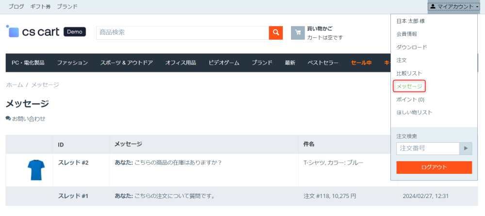Go to ホーム breadcrumb link
Screen dimensions: 485x216
pos(14,85)
